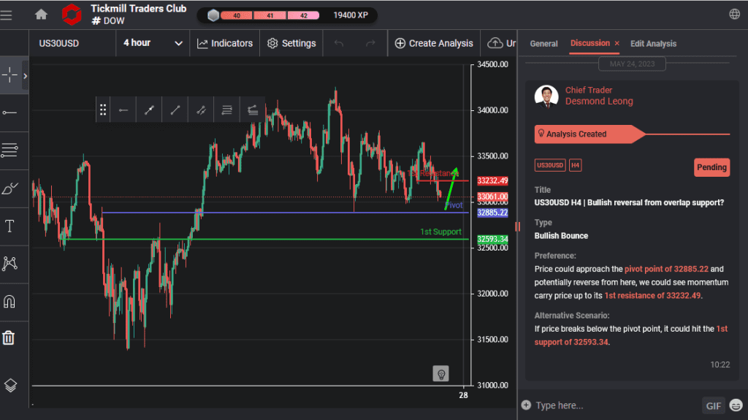
Task: Click the plus attachment icon in chat
Action: point(526,405)
